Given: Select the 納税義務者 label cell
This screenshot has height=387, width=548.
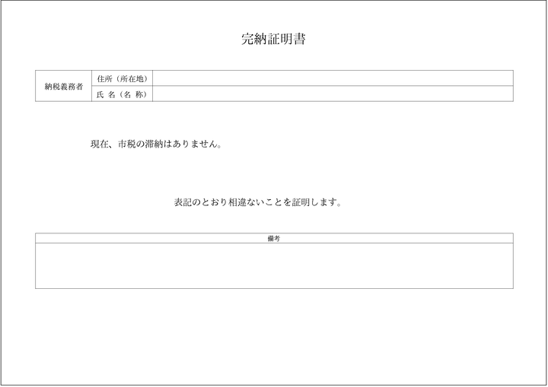Looking at the screenshot, I should click(63, 86).
